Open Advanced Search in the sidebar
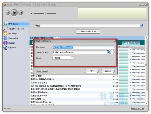151x114 pixels. (16, 29)
